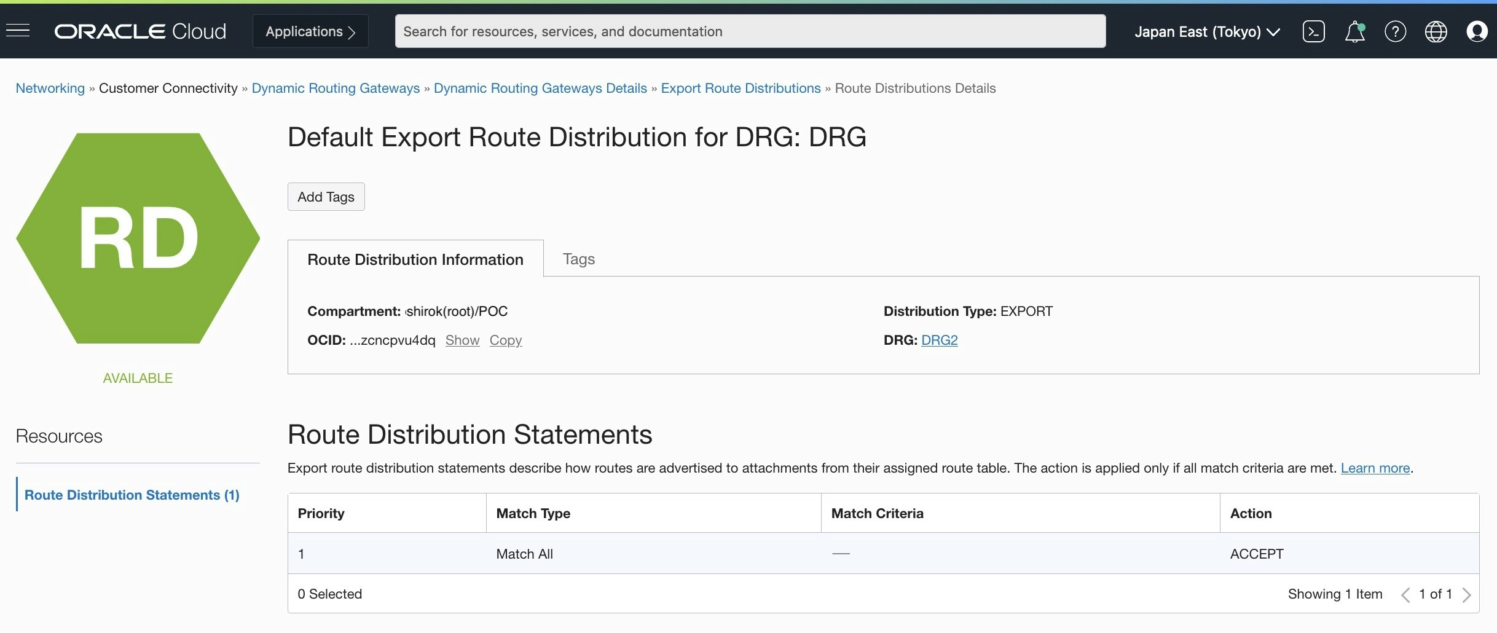The image size is (1497, 633).
Task: Show the full OCID
Action: [462, 340]
